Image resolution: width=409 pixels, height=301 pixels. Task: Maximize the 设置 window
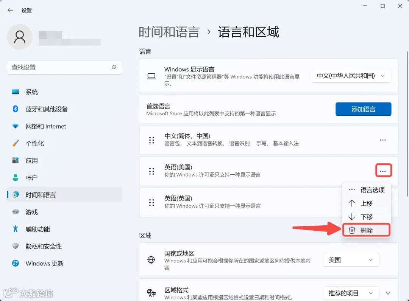point(382,6)
